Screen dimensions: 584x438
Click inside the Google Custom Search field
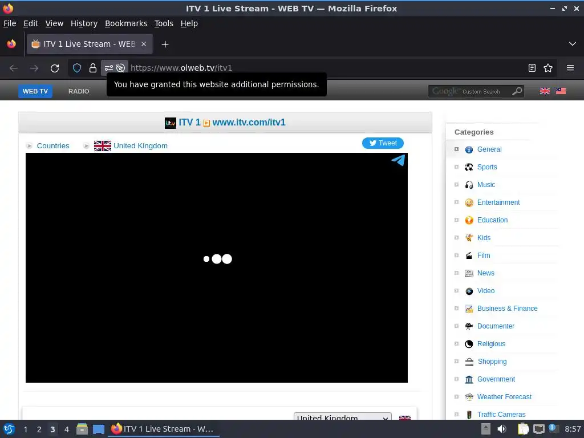(x=469, y=91)
